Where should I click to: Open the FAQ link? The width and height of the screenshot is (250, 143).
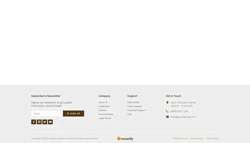(x=129, y=114)
